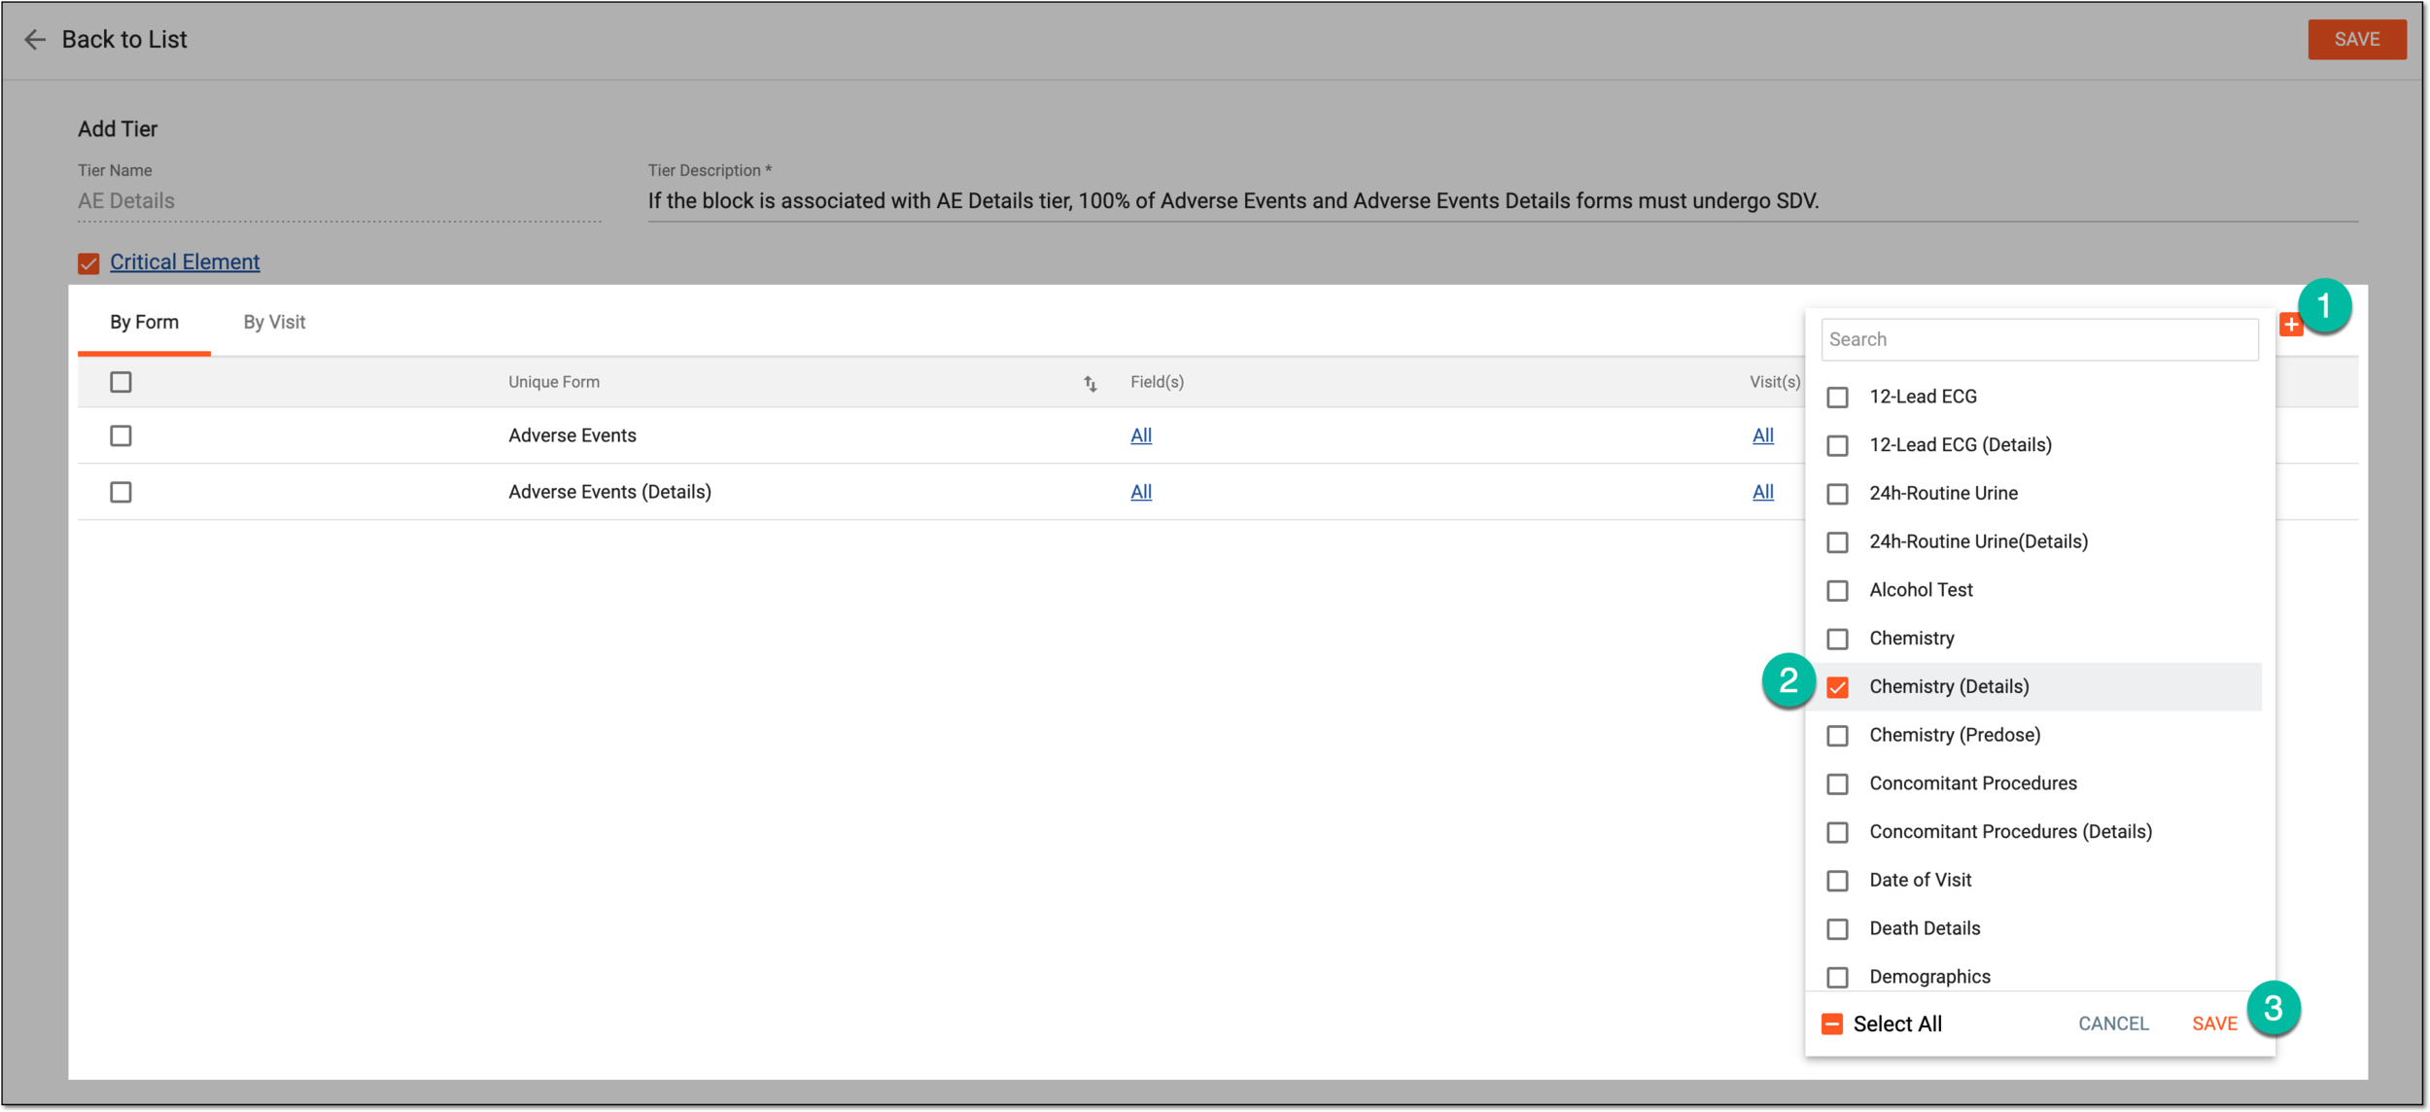Check the Alcohol Test checkbox
2430x1112 pixels.
coord(1837,591)
